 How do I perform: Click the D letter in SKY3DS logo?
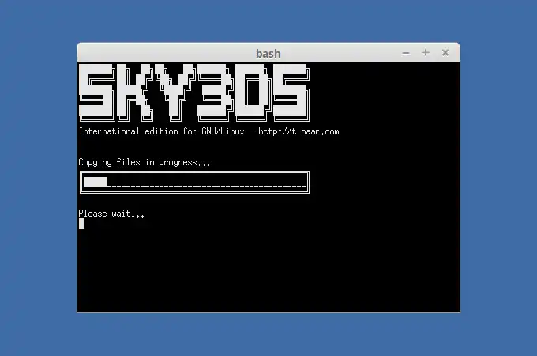point(254,93)
